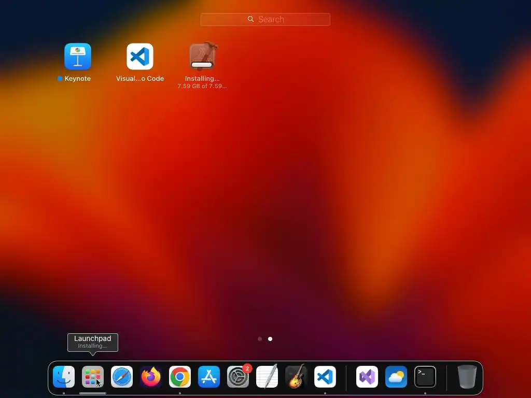Switch to the first Launchpad page dot
The height and width of the screenshot is (398, 531).
260,339
